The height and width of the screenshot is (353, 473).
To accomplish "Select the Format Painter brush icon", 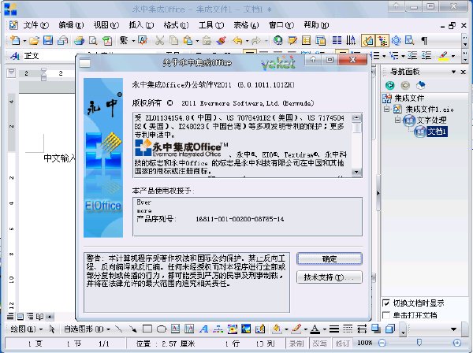I will tap(222, 40).
